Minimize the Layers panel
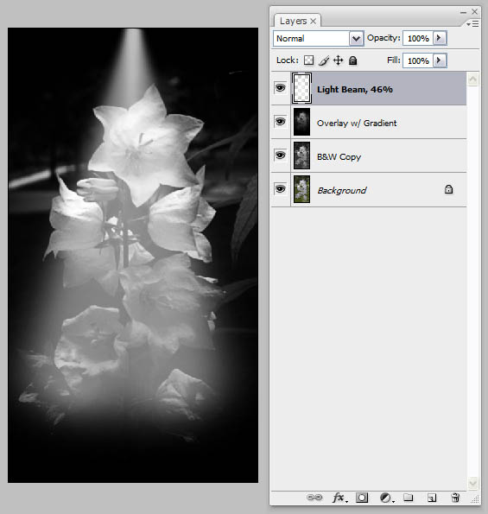 coord(463,12)
